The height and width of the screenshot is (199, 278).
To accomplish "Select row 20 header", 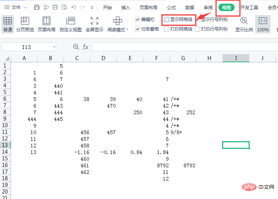I will coord(5,192).
